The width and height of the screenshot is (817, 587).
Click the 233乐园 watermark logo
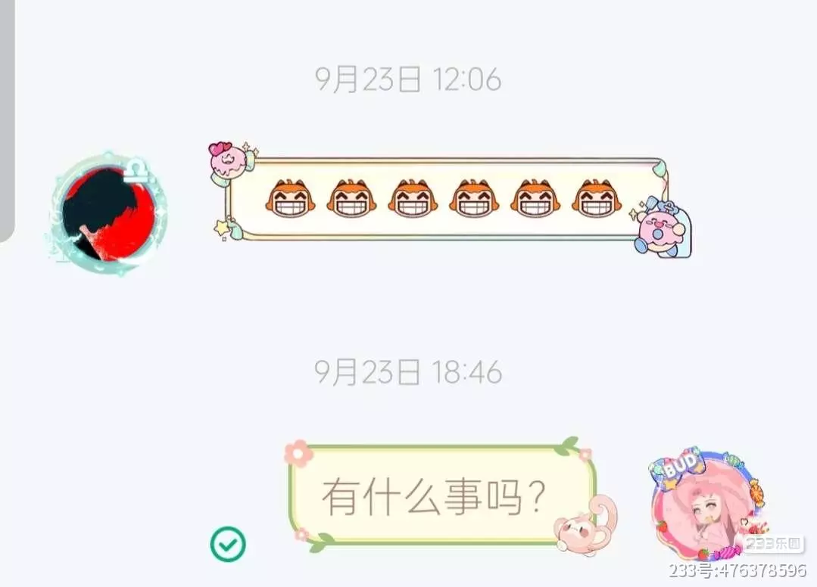coord(773,544)
